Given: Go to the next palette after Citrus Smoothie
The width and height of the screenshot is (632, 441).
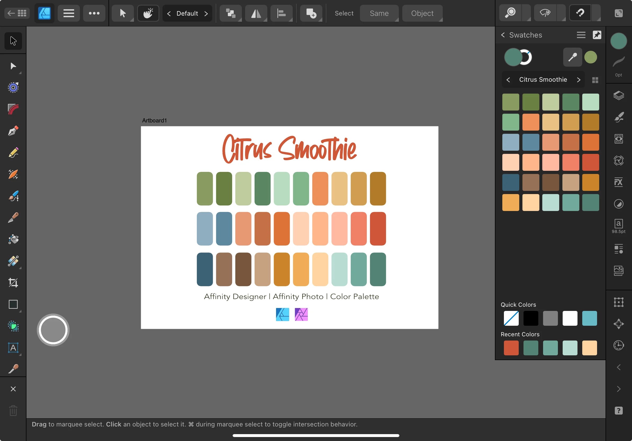Looking at the screenshot, I should pyautogui.click(x=579, y=80).
